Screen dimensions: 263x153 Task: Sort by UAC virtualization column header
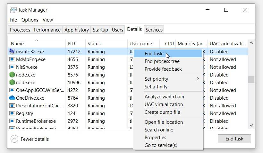coord(228,43)
